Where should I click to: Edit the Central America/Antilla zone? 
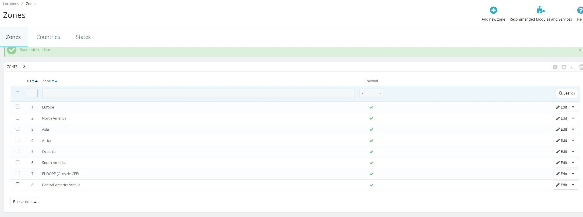point(561,185)
